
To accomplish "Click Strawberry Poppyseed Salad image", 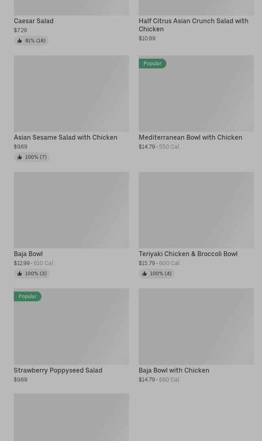I will pos(71,330).
